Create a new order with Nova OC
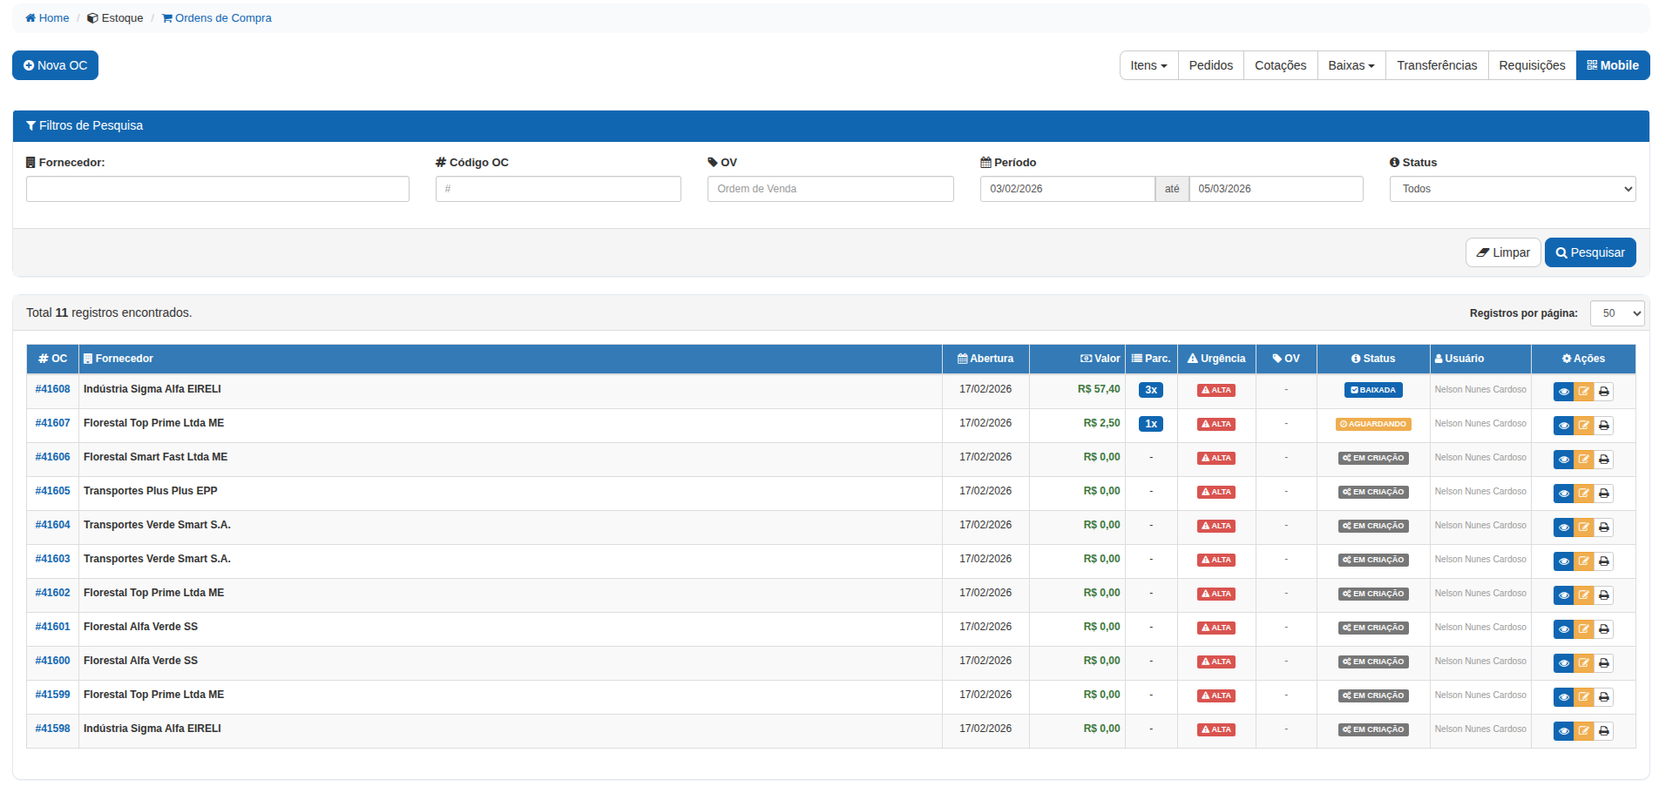Viewport: 1659px width, 786px height. click(55, 65)
